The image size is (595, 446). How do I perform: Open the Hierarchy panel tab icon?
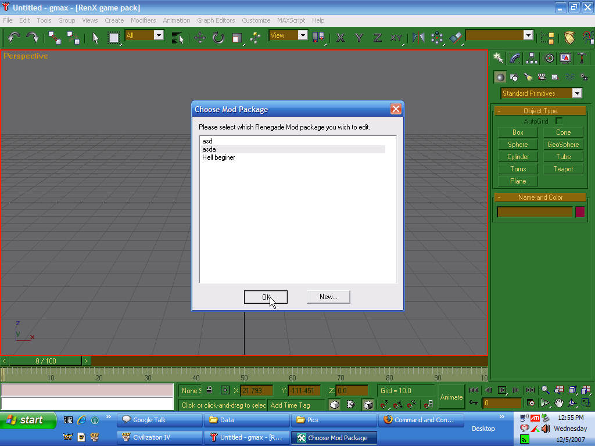point(532,58)
